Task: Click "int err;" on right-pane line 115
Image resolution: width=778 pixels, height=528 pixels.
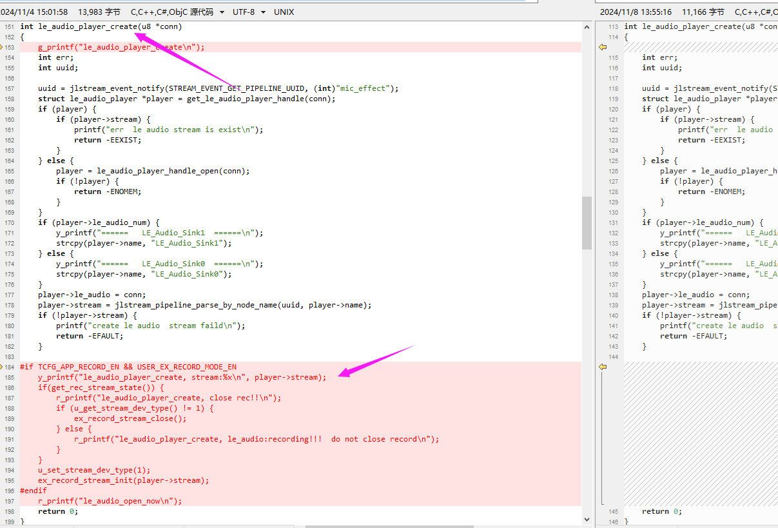Action: (660, 57)
